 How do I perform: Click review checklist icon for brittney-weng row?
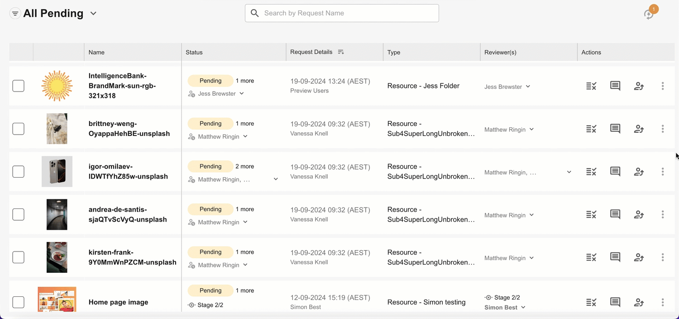coord(591,129)
